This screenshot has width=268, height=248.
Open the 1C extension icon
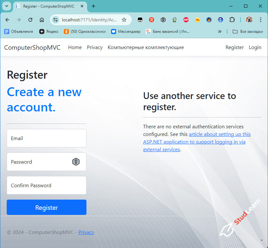pyautogui.click(x=197, y=19)
